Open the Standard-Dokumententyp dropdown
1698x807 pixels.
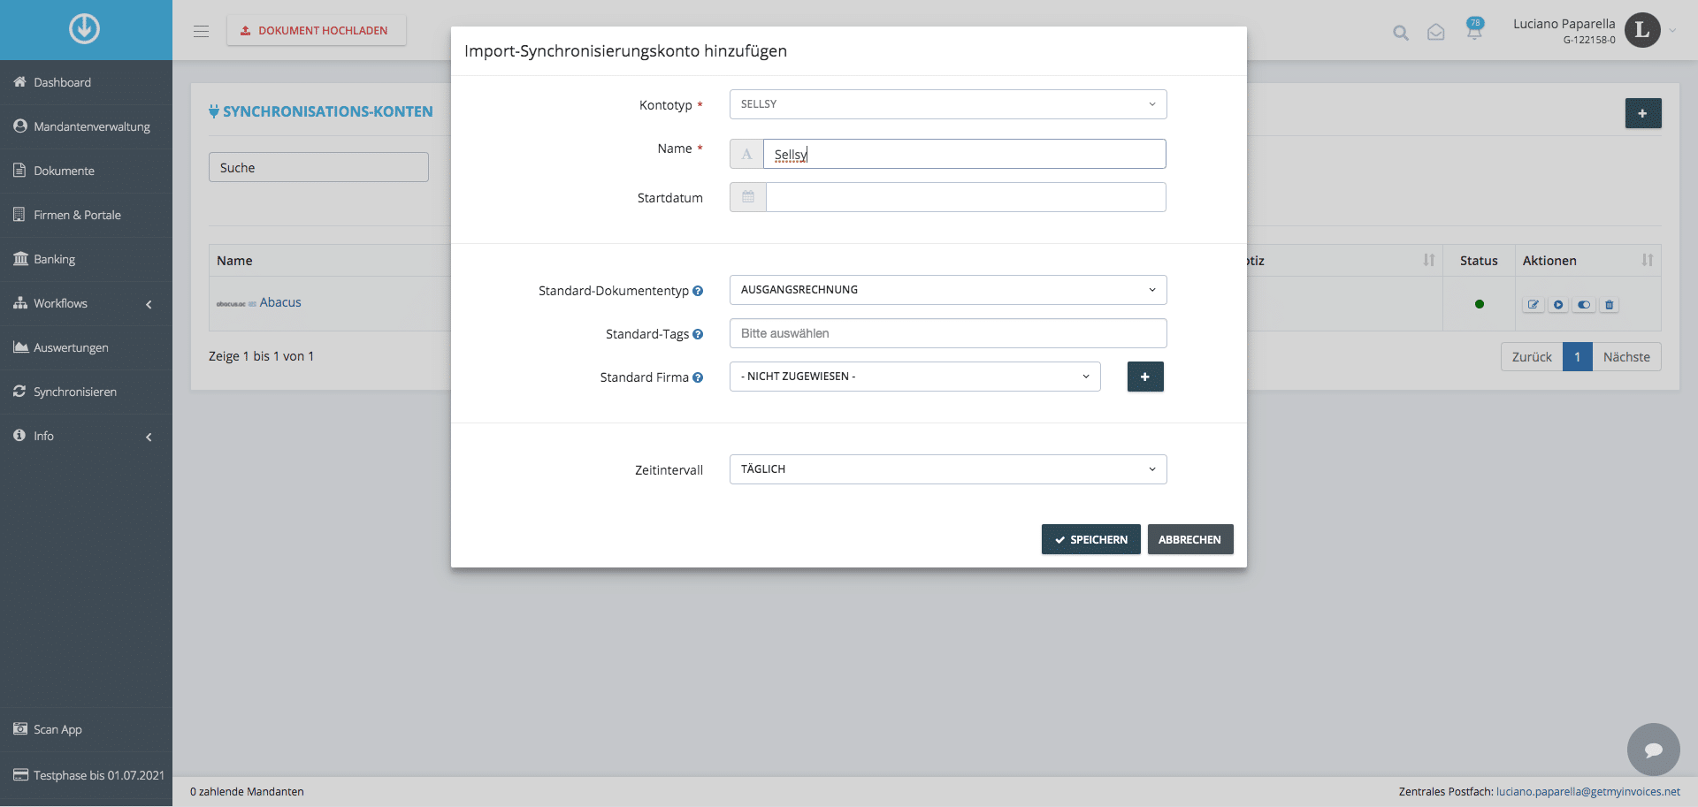pos(948,290)
